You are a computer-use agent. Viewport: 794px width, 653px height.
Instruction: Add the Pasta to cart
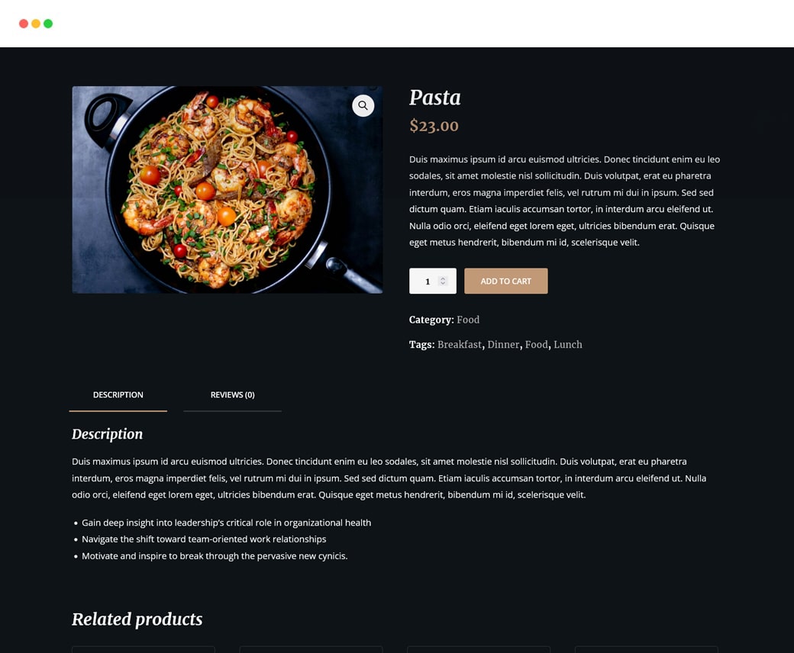tap(506, 281)
